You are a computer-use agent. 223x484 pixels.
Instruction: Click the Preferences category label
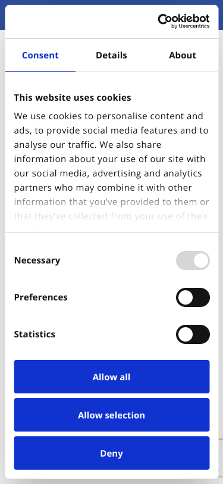(40, 297)
